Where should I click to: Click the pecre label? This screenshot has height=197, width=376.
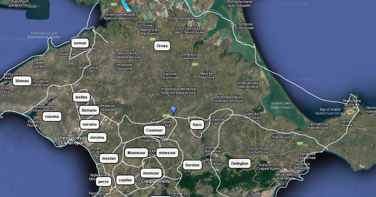click(103, 182)
